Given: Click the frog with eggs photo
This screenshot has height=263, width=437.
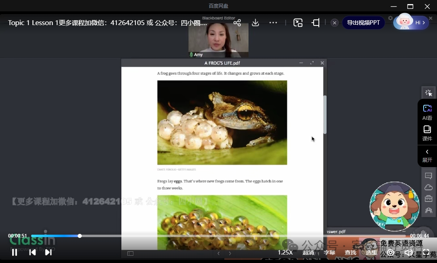Looking at the screenshot, I should tap(222, 123).
